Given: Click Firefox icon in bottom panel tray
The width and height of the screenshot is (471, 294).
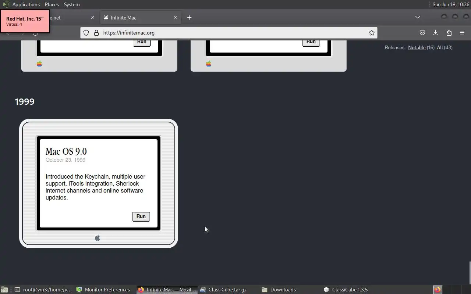Looking at the screenshot, I should (437, 290).
